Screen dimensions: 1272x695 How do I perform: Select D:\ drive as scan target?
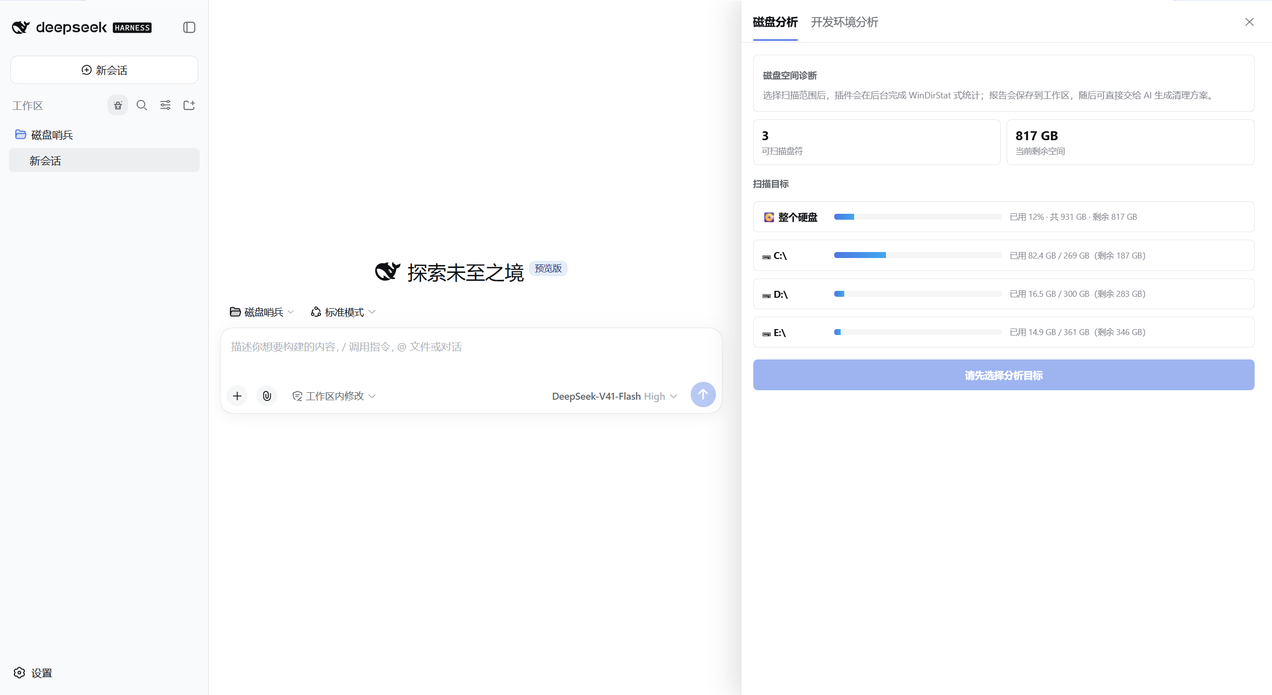coord(1004,294)
